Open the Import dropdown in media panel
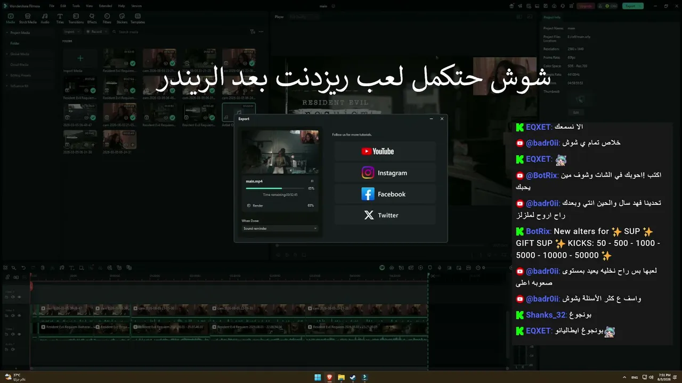This screenshot has height=383, width=682. pyautogui.click(x=71, y=32)
